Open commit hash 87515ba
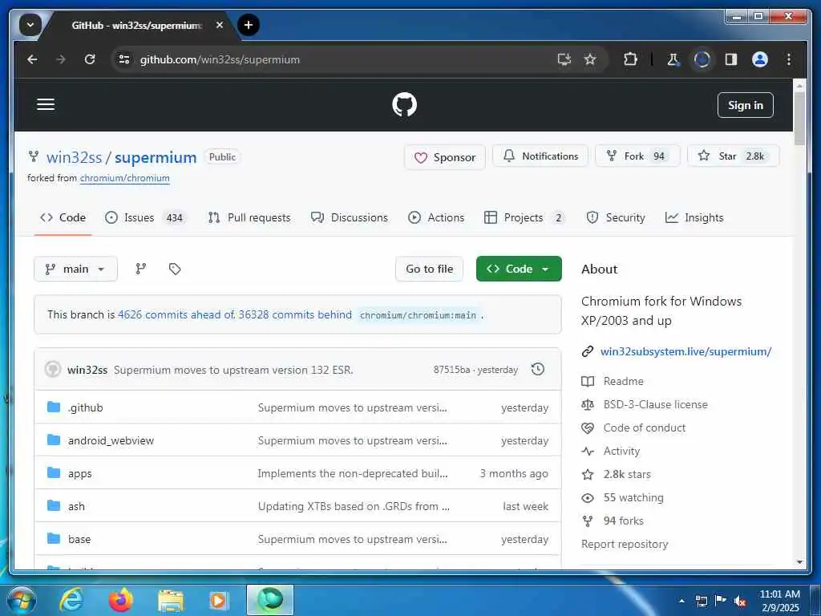 [x=451, y=370]
